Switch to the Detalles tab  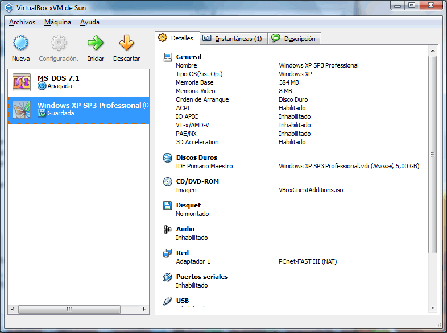click(177, 38)
